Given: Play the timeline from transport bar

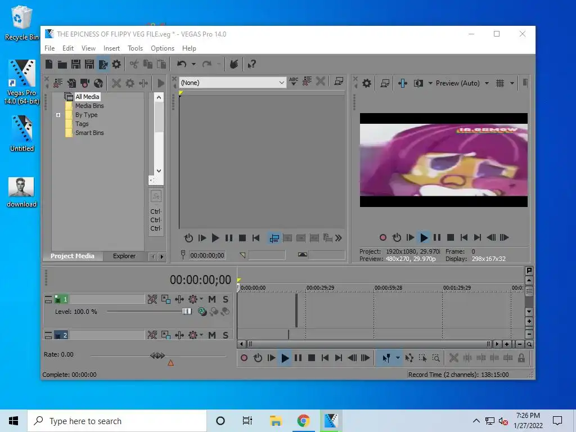Looking at the screenshot, I should click(285, 358).
